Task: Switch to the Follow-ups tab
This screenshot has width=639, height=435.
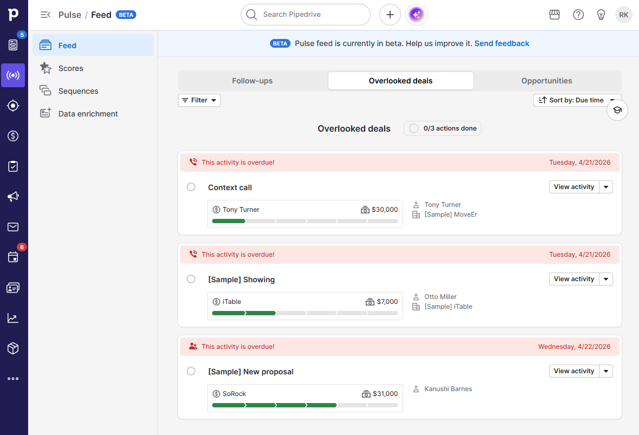Action: [252, 80]
